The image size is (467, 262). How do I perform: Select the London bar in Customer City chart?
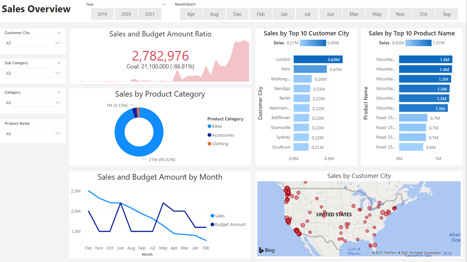pos(318,59)
